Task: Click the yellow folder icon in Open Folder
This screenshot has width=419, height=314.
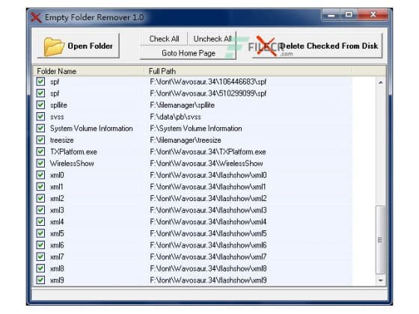Action: point(54,46)
